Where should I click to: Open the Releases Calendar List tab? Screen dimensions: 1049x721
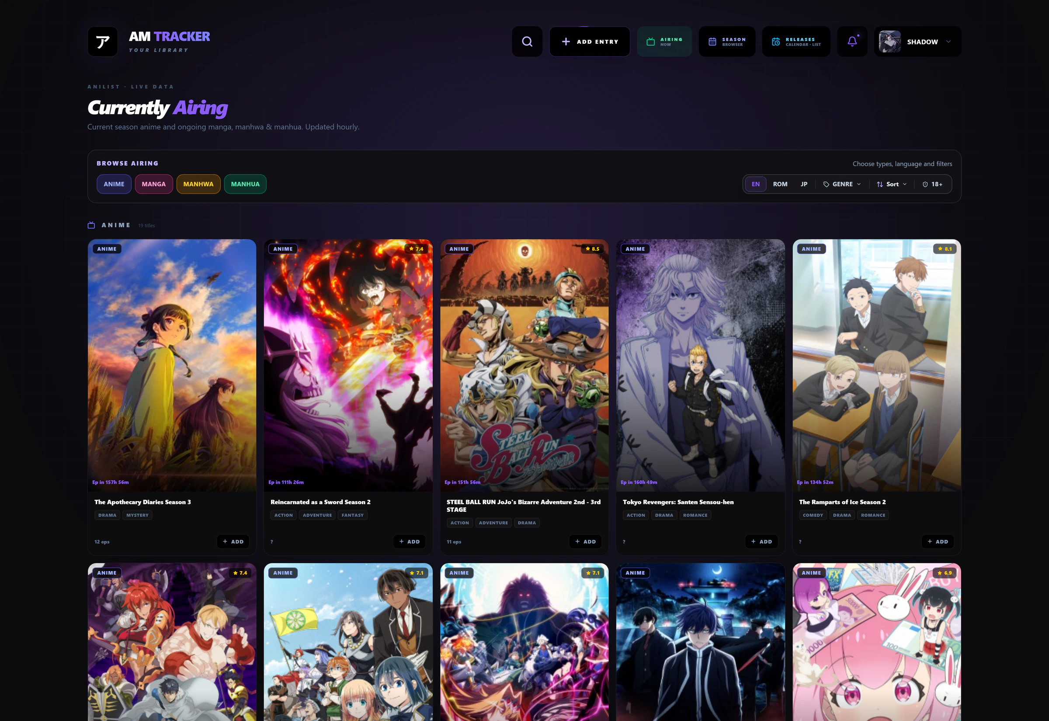(x=796, y=42)
